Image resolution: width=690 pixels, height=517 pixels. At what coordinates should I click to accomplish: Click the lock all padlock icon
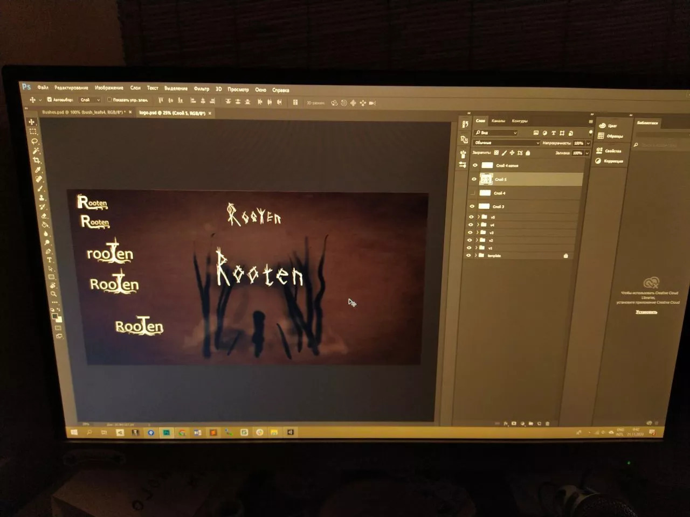528,153
